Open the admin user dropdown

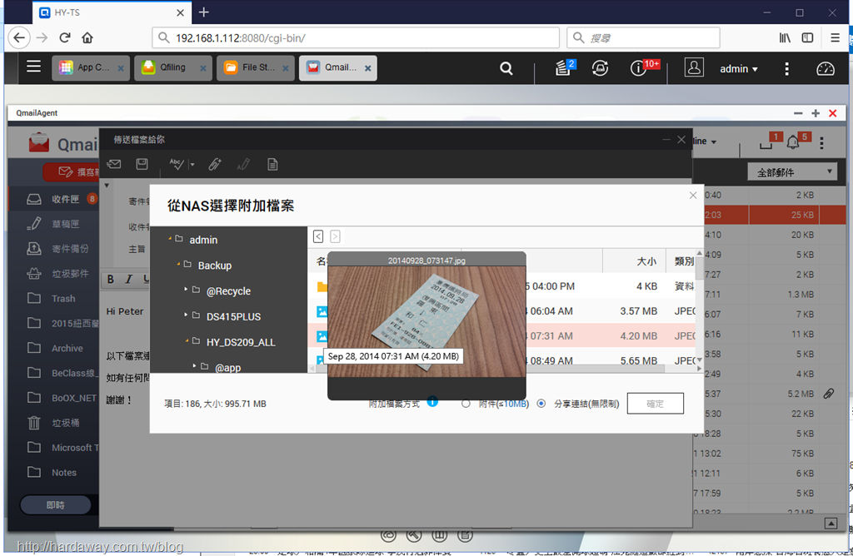pos(739,69)
